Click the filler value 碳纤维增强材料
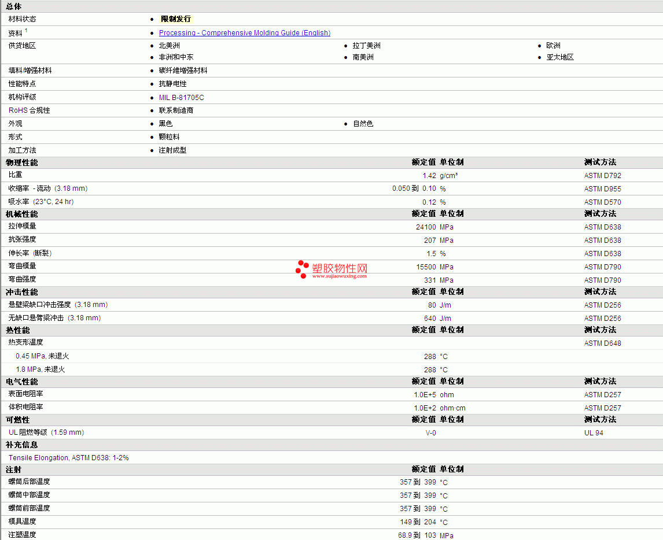 click(183, 70)
